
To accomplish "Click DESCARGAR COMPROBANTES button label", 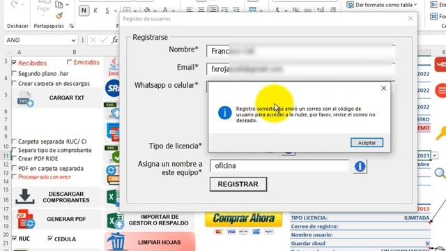I will [x=66, y=197].
